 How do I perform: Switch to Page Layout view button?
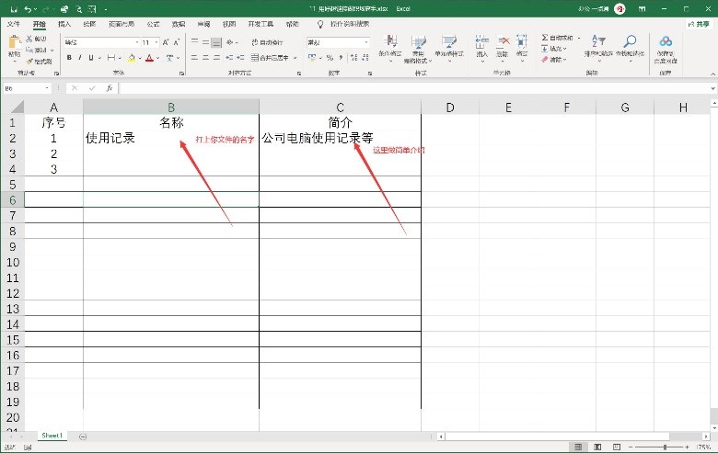click(597, 447)
